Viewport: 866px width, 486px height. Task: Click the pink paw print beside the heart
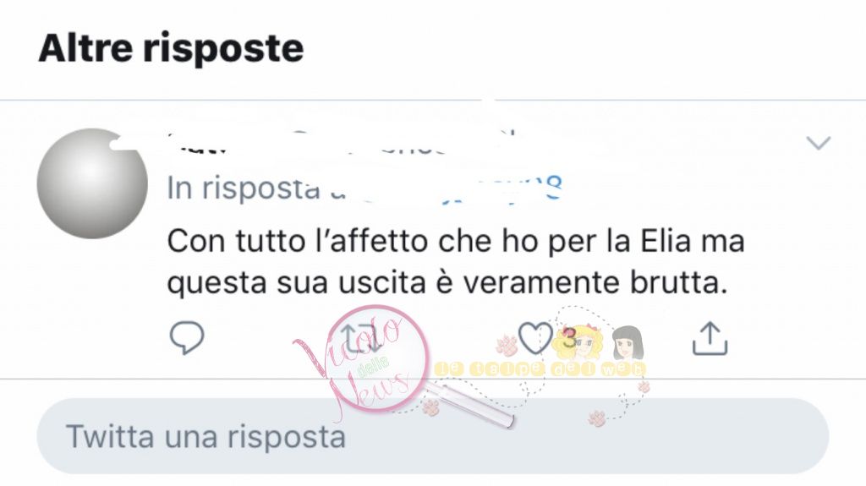tap(506, 345)
